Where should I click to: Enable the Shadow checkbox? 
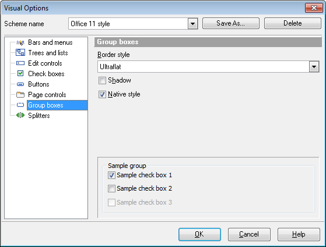pyautogui.click(x=102, y=80)
